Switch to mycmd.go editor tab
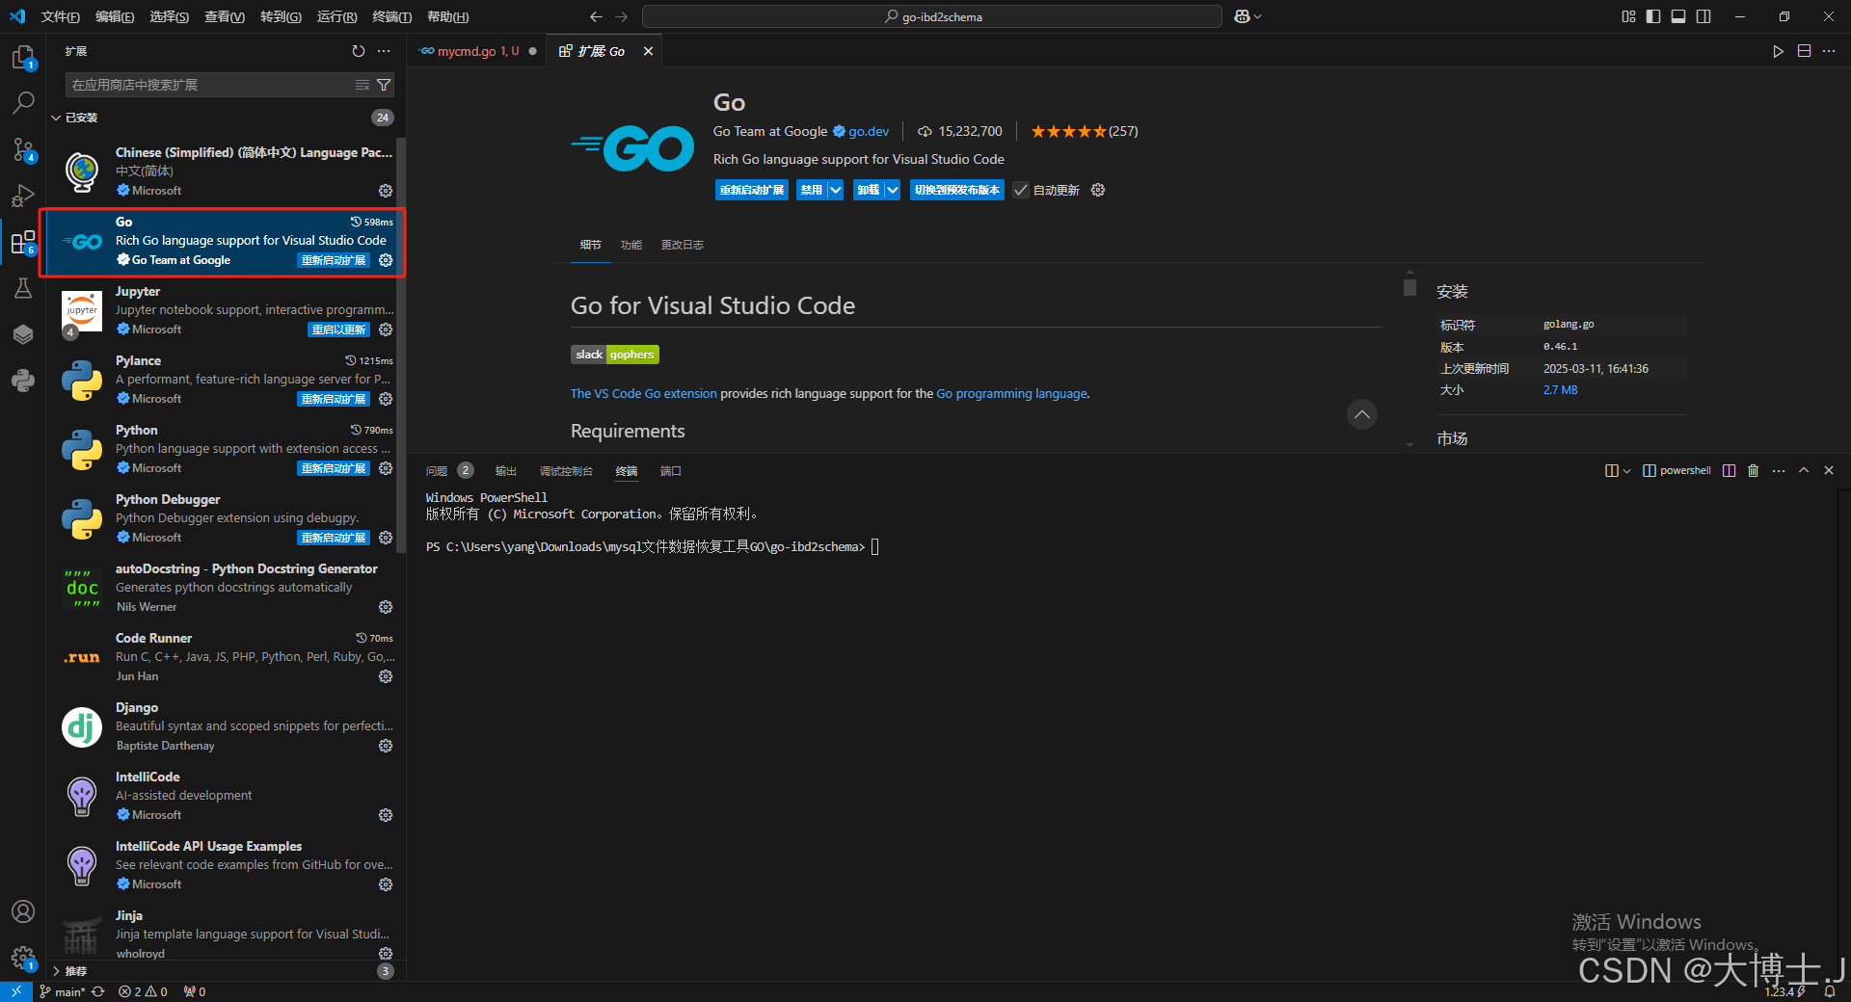The width and height of the screenshot is (1851, 1002). [x=477, y=51]
